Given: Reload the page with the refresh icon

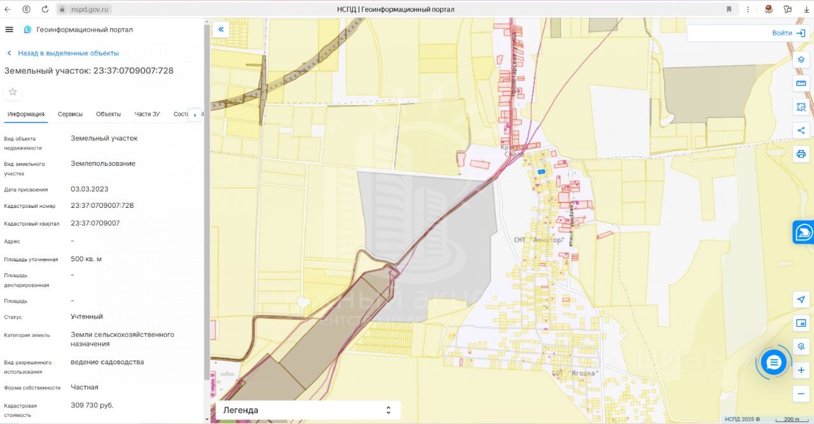Looking at the screenshot, I should pos(45,10).
